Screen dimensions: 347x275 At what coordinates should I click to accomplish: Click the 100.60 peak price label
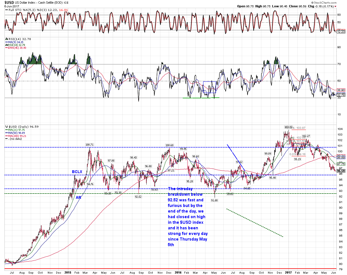click(169, 145)
